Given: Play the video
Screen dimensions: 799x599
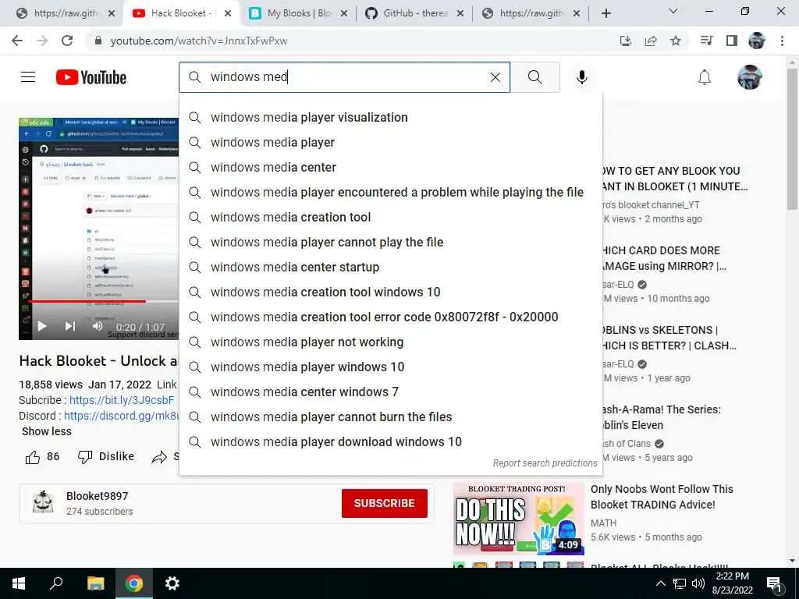Looking at the screenshot, I should tap(42, 327).
